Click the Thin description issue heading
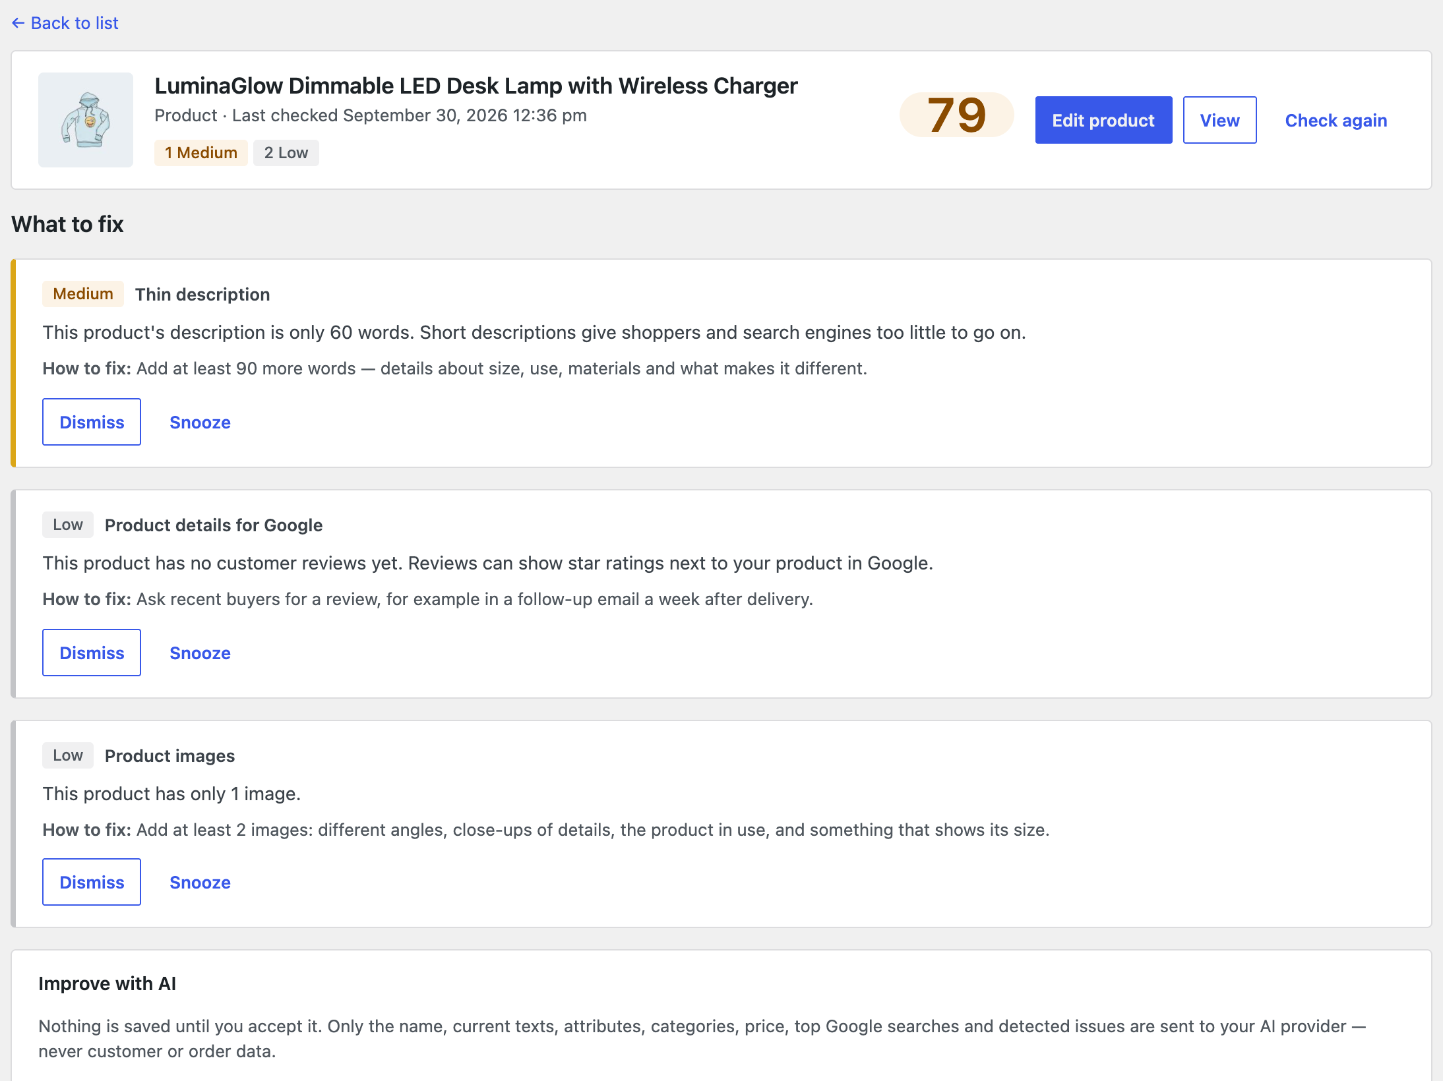1443x1081 pixels. [x=202, y=294]
